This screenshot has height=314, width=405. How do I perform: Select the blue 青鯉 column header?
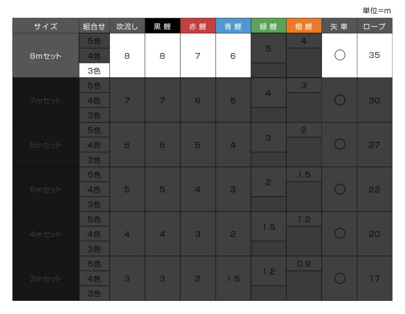coord(233,26)
